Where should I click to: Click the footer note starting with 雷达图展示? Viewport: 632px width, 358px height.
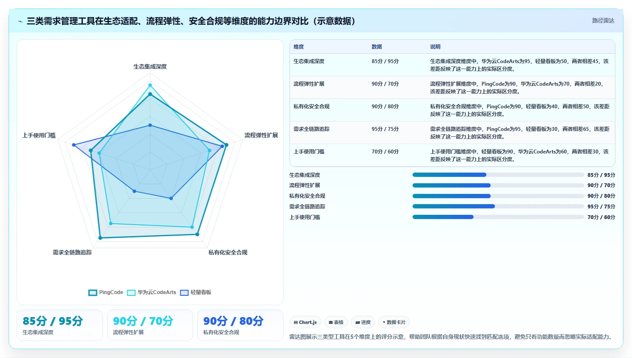(451, 337)
